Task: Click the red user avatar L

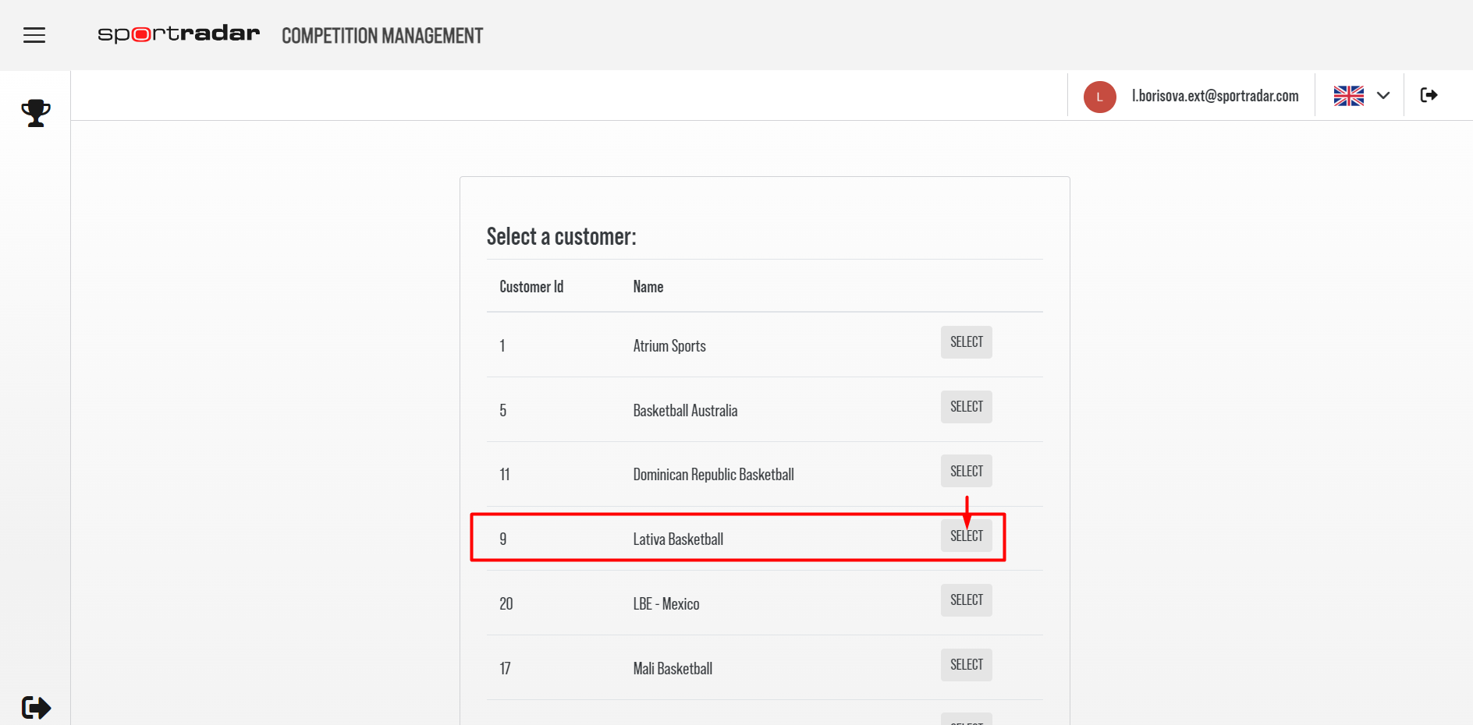Action: (x=1099, y=97)
